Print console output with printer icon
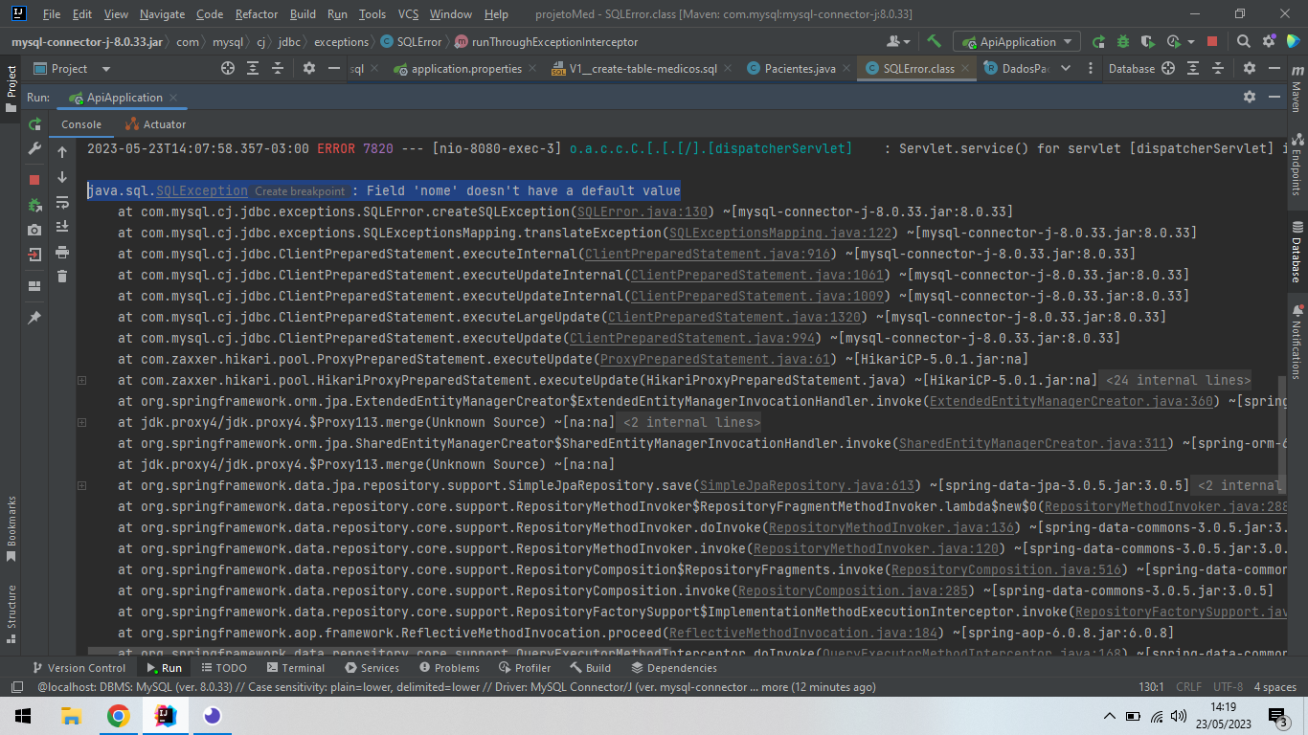The width and height of the screenshot is (1308, 735). 62,252
